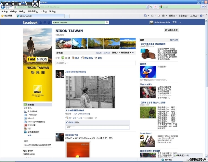Click the Nikon Taiwan fan page banner image
208x162 pixels.
tap(38, 65)
